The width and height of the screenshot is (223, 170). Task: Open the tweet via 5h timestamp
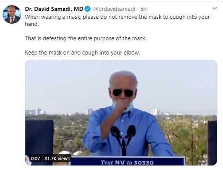click(143, 9)
